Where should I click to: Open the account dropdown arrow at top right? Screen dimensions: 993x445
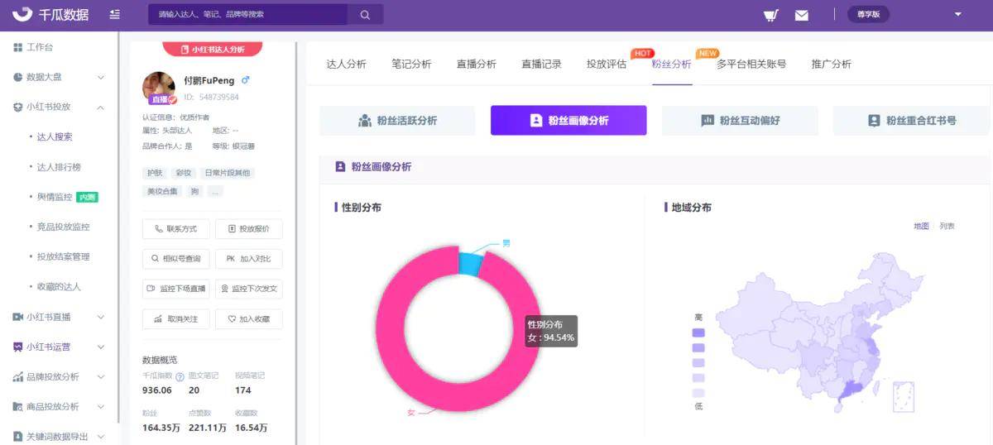tap(958, 14)
